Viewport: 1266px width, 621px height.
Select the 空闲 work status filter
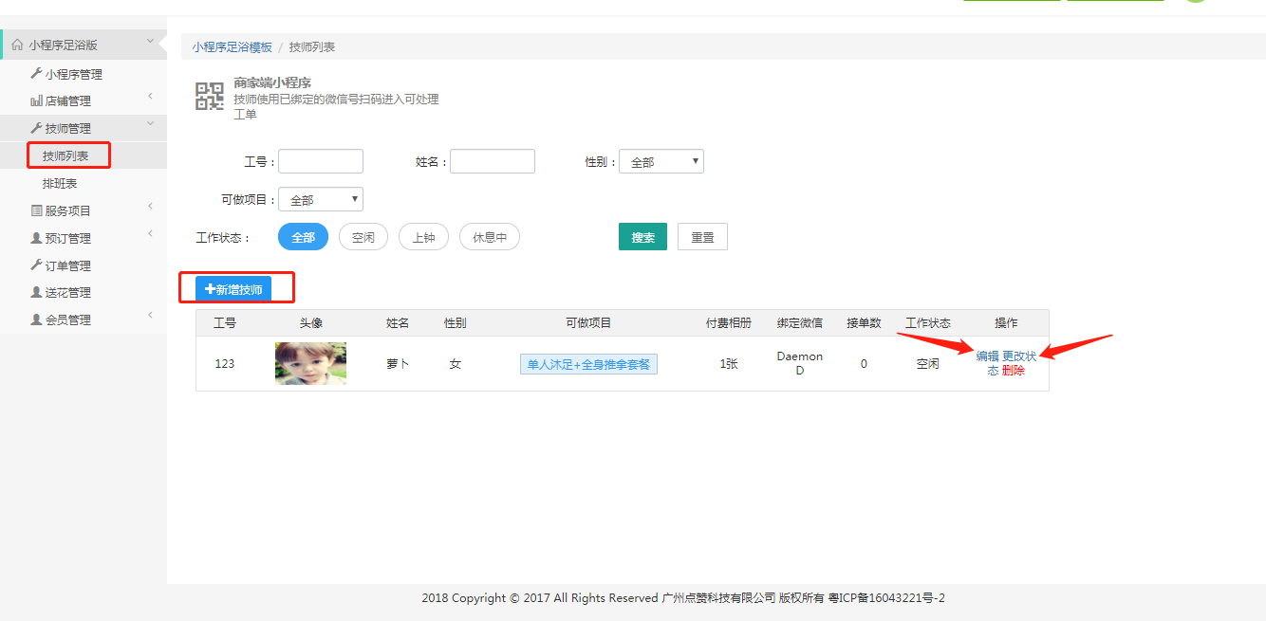(363, 237)
